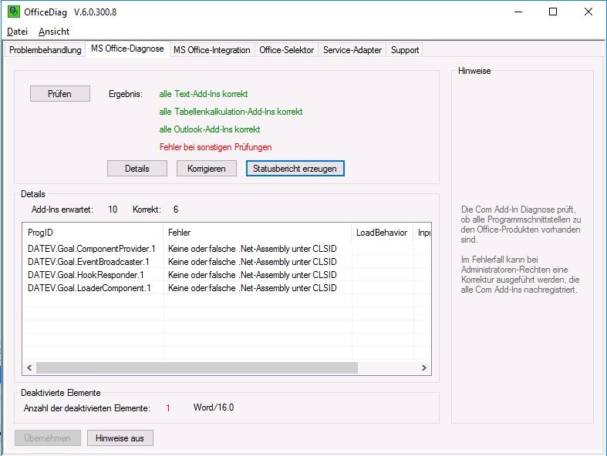Viewport: 607px width, 456px height.
Task: Click the Details button
Action: (x=137, y=168)
